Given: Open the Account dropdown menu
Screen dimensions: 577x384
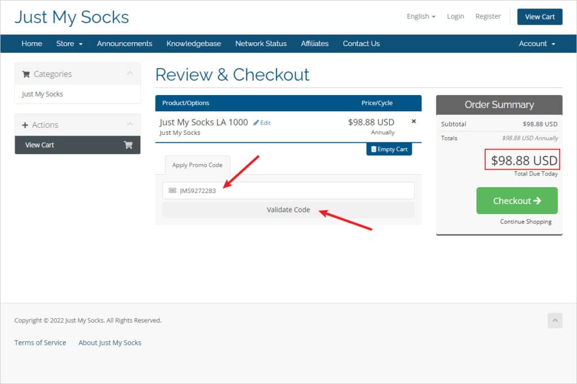Looking at the screenshot, I should tap(536, 43).
